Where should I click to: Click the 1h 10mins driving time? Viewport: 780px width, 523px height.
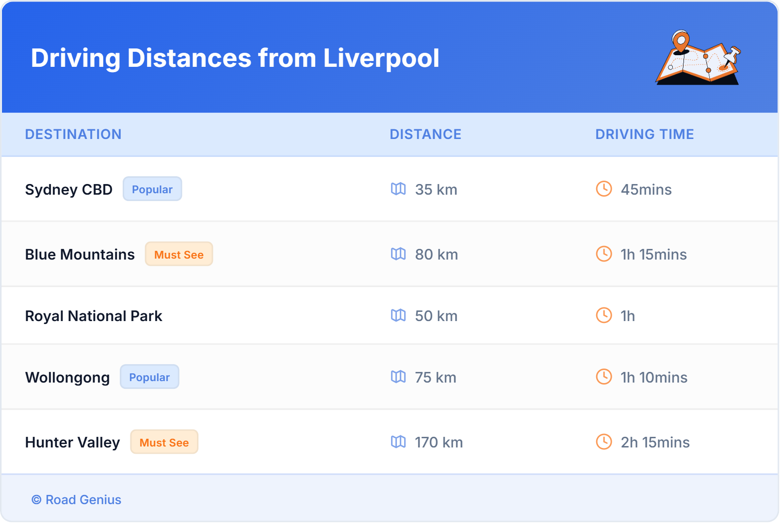click(654, 377)
